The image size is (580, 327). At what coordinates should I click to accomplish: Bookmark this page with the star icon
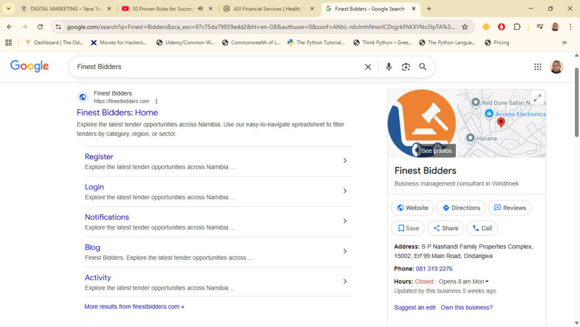point(464,27)
